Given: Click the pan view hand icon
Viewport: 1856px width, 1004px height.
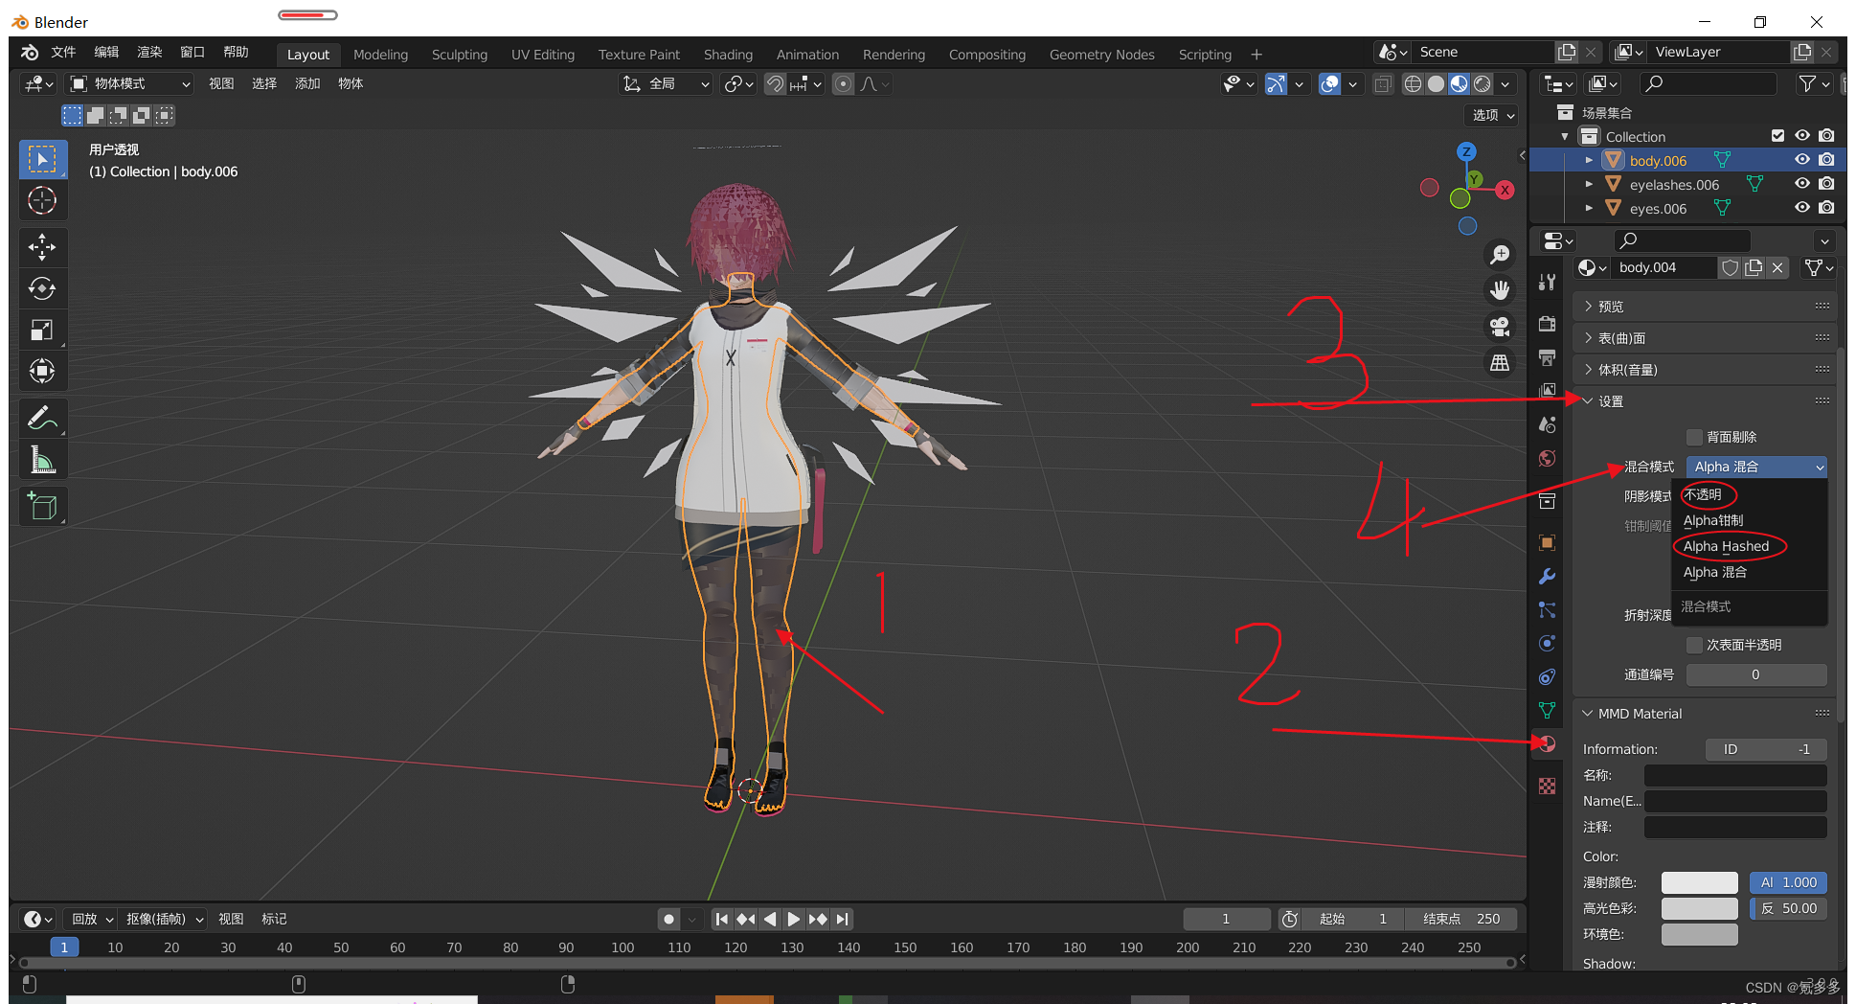Looking at the screenshot, I should (x=1500, y=290).
